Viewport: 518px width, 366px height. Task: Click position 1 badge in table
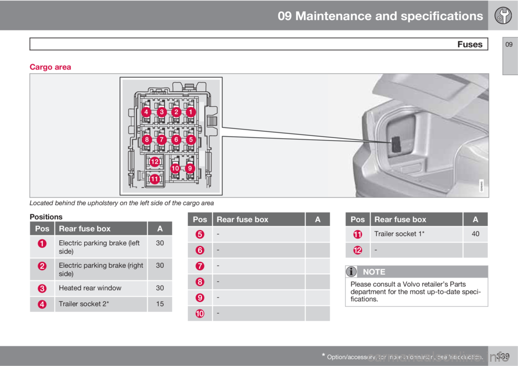click(42, 243)
